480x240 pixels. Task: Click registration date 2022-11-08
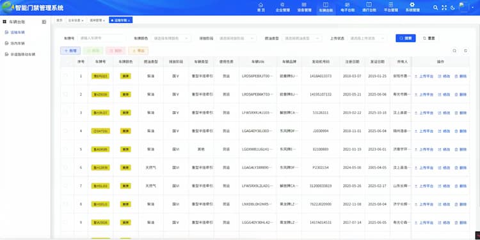(x=352, y=204)
